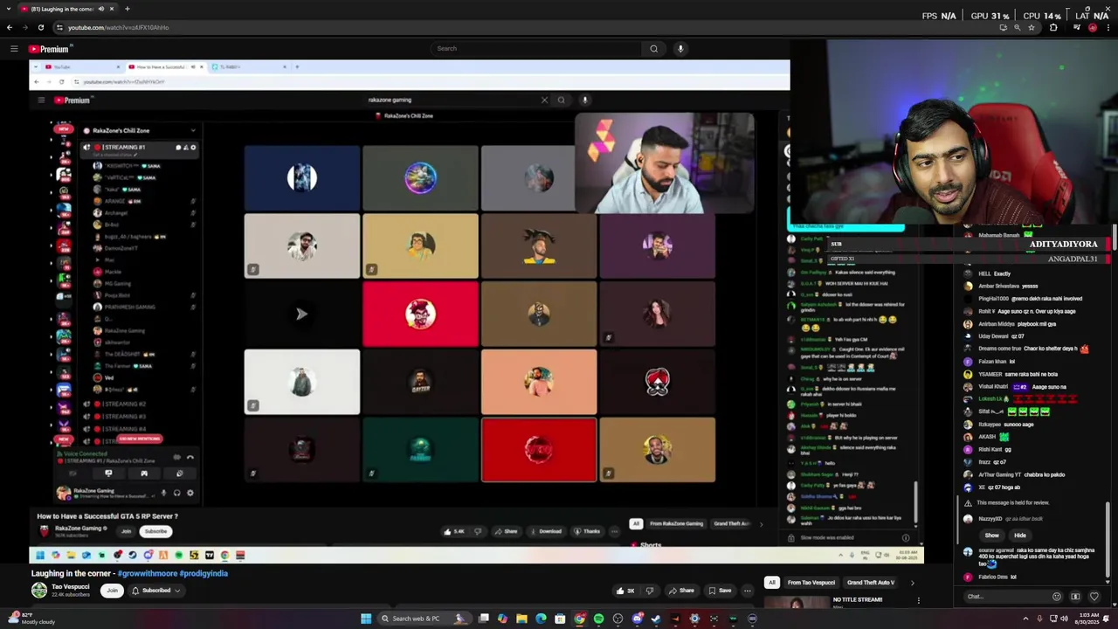Select the From Tao Vespucci chip

click(x=811, y=583)
